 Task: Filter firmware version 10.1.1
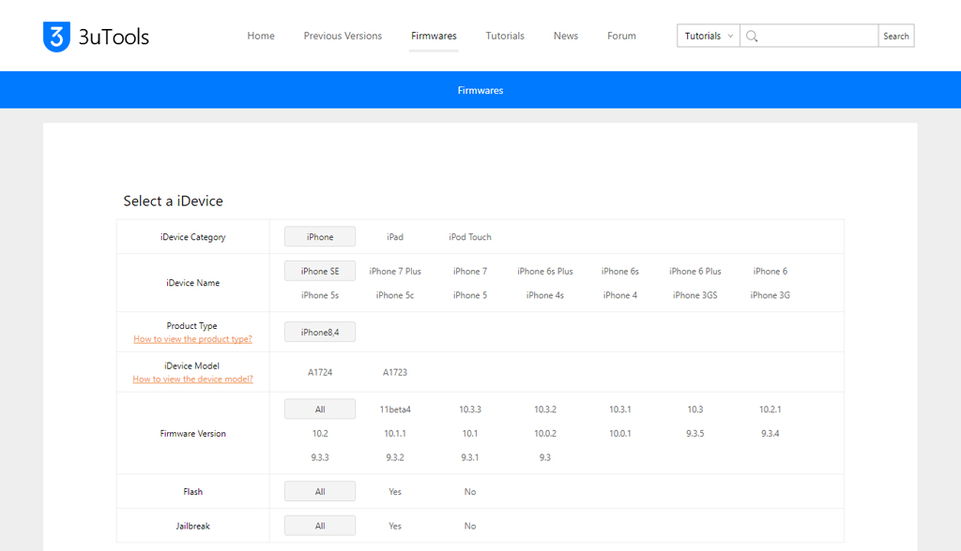[x=395, y=434]
